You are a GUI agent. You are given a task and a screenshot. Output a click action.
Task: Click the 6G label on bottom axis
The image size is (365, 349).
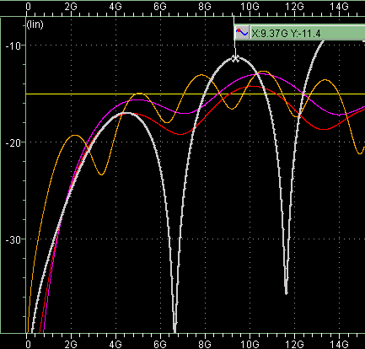(x=160, y=344)
